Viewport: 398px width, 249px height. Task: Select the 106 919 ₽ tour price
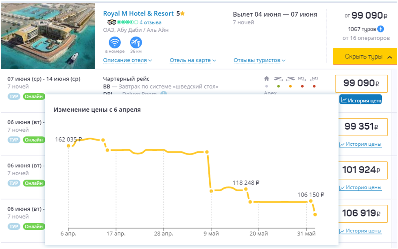361,214
